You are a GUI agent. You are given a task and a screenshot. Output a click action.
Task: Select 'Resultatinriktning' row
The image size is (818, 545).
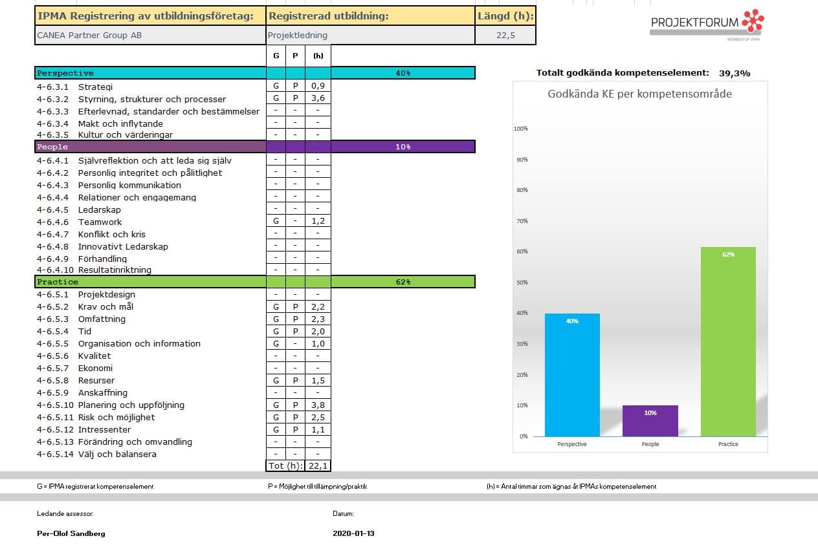coord(115,270)
